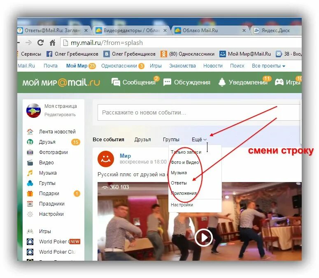Select Фото и Видео from the dropdown
This screenshot has height=278, width=319.
[x=185, y=162]
